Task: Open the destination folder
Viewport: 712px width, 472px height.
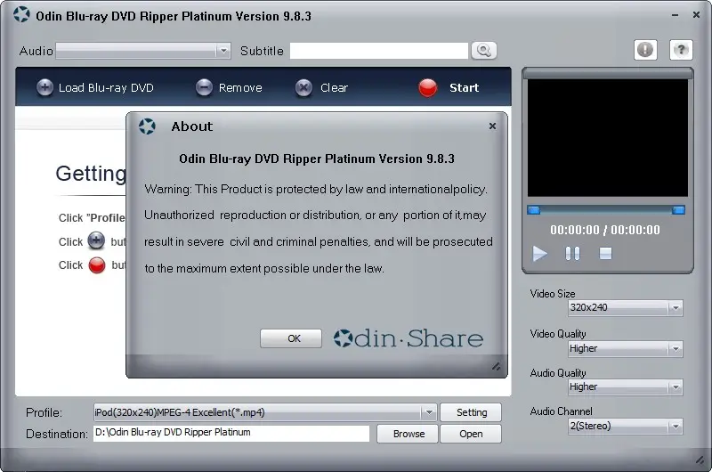Action: coord(472,434)
